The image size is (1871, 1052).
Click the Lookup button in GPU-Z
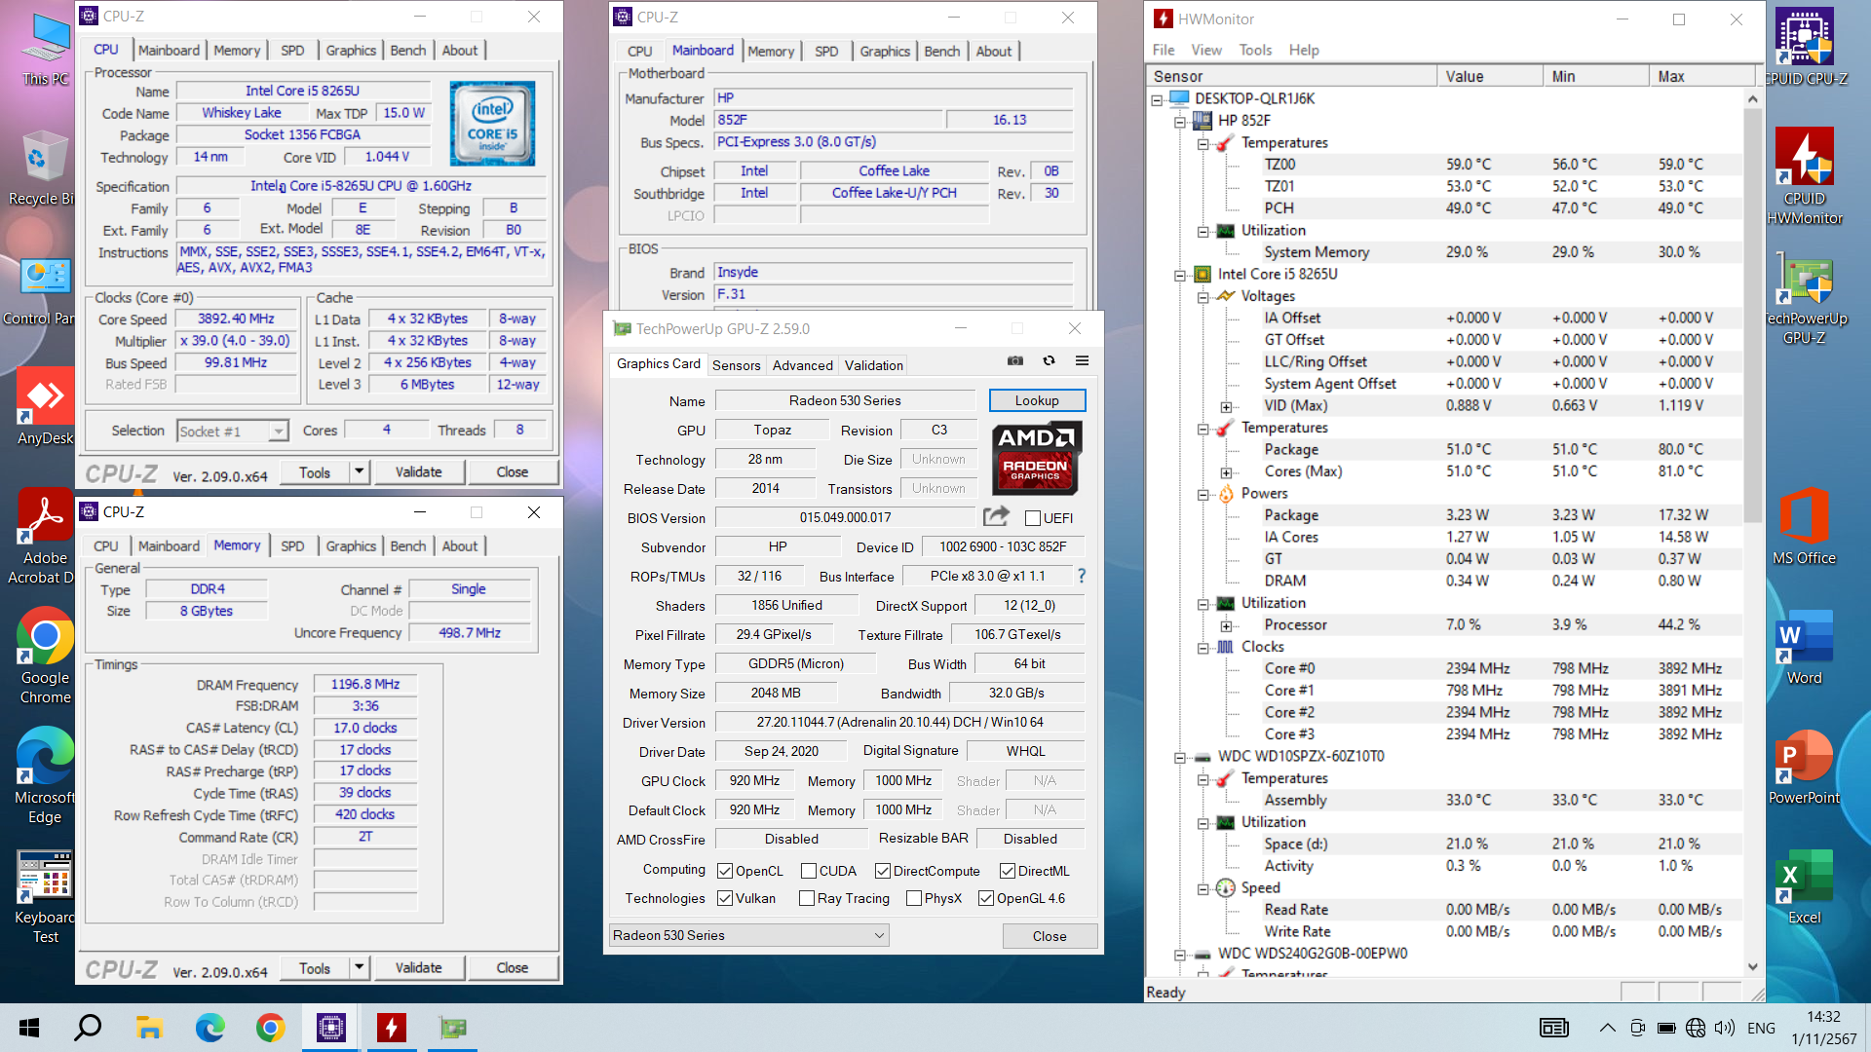pos(1037,400)
